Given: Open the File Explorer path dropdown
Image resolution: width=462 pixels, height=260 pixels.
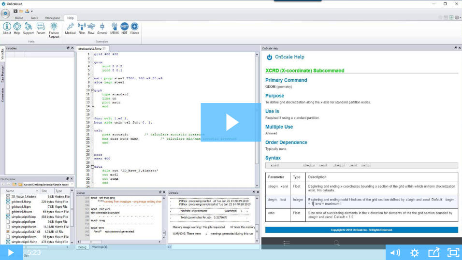Looking at the screenshot, I should click(x=72, y=185).
